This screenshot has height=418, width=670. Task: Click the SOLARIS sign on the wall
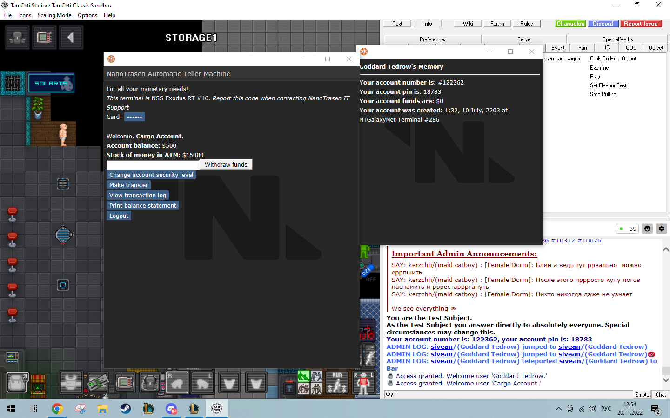[51, 84]
